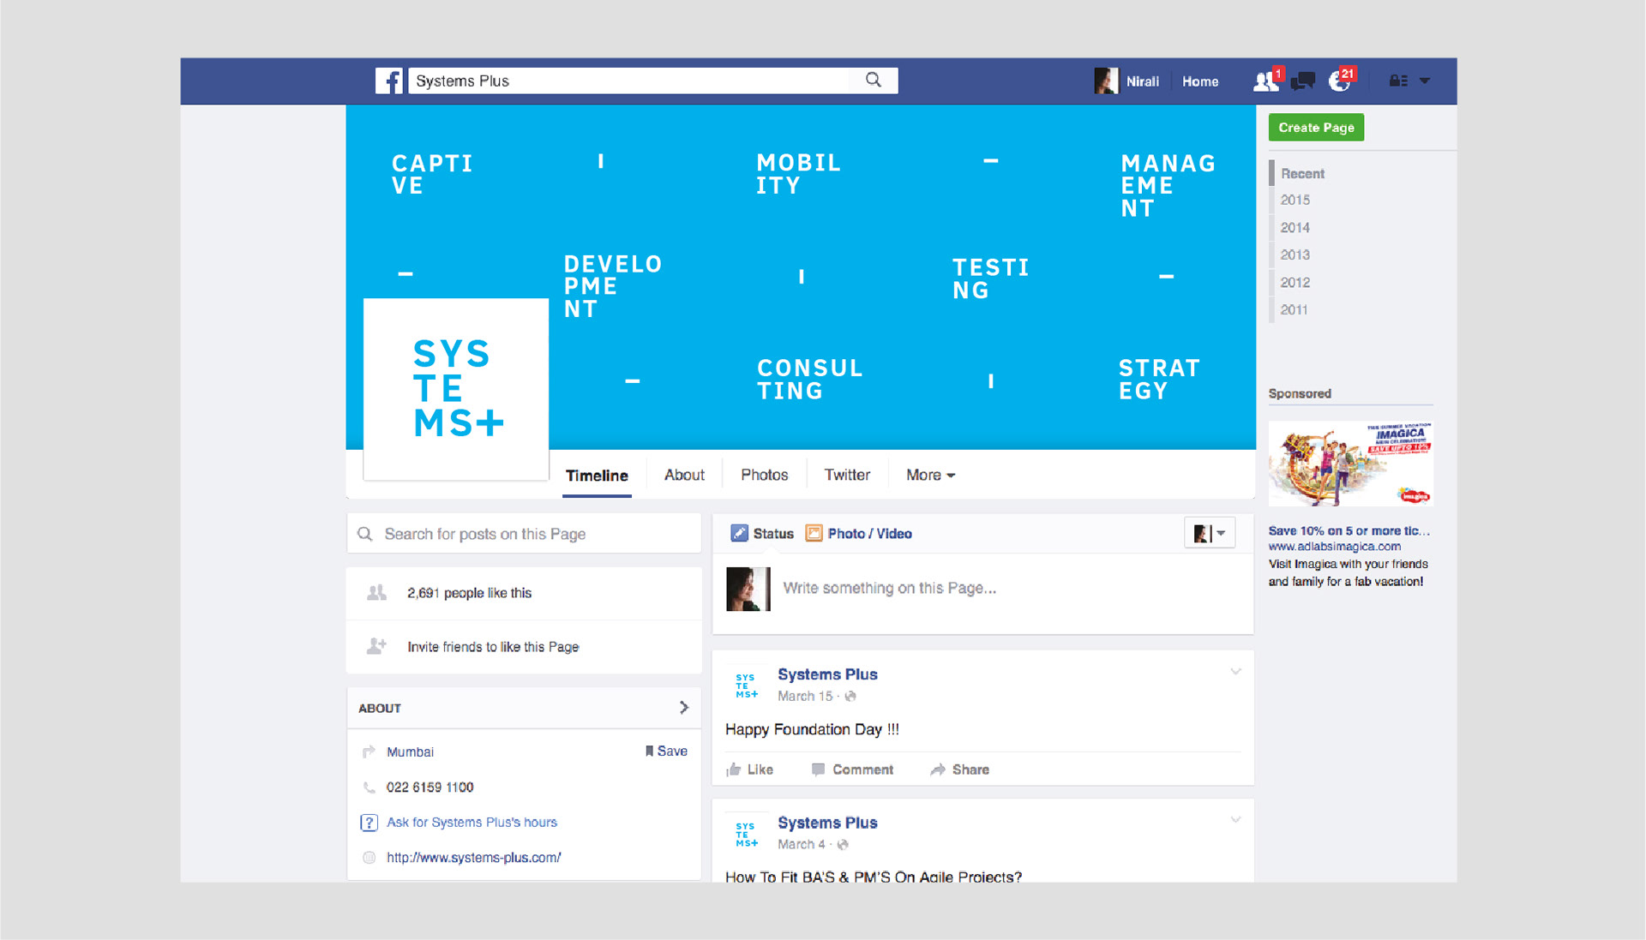Screen dimensions: 1646x940
Task: Open the March 15 post options chevron
Action: [1235, 671]
